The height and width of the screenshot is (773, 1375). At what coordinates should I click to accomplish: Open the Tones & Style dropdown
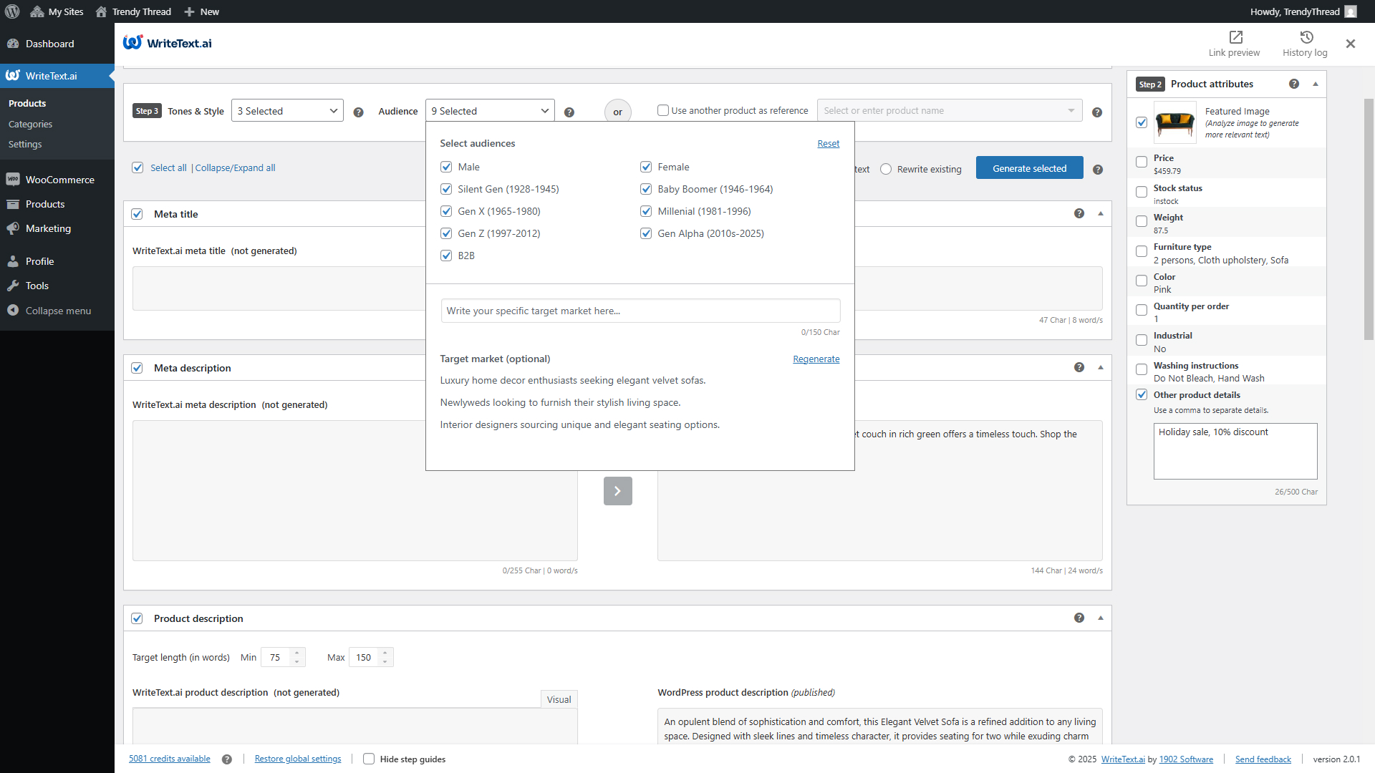coord(287,111)
